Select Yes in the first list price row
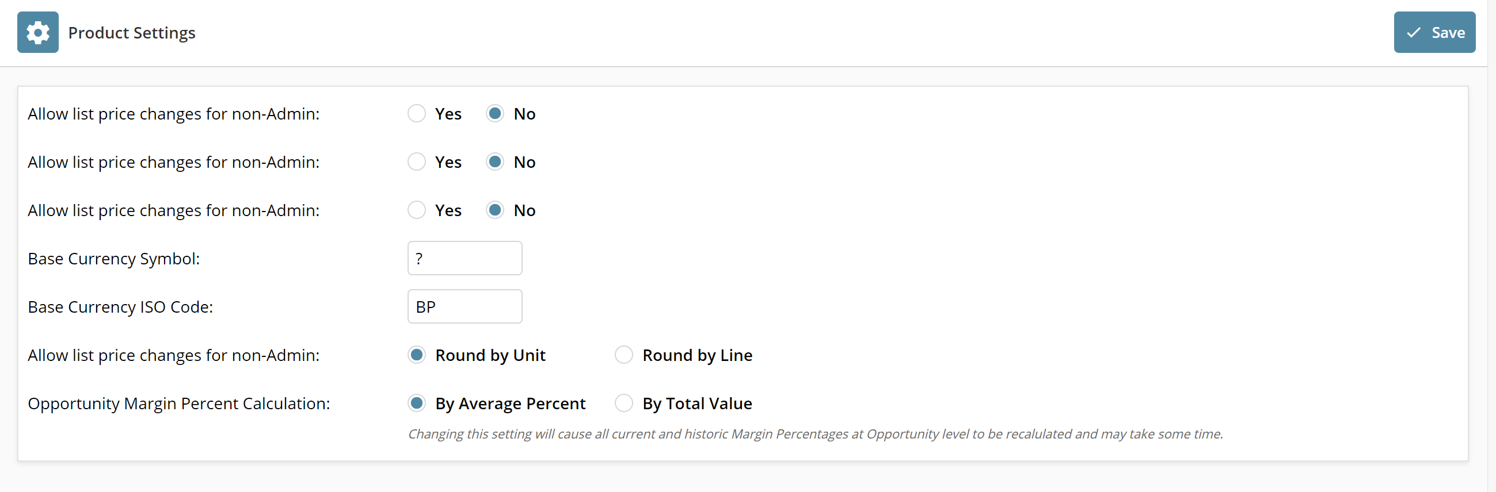Screen dimensions: 1496x492 pyautogui.click(x=416, y=113)
